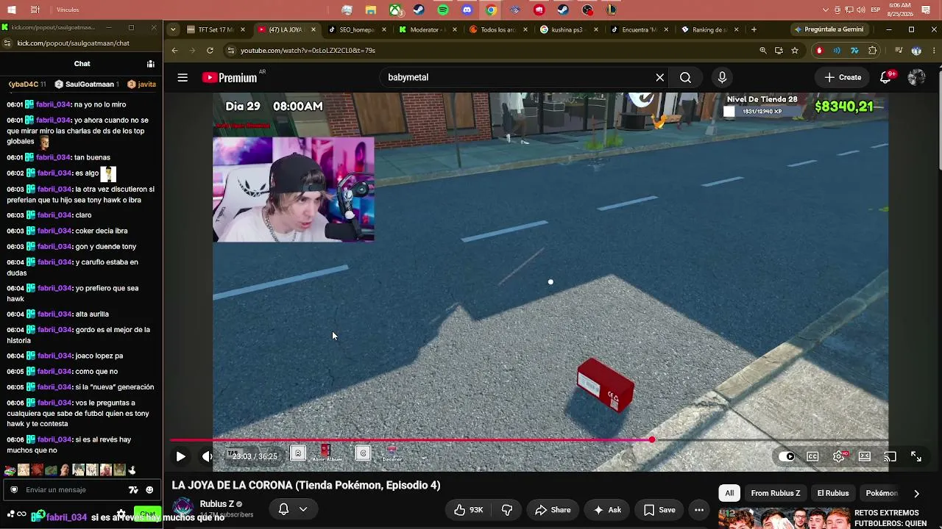Click the Ask button below video
The height and width of the screenshot is (529, 942).
(x=607, y=510)
